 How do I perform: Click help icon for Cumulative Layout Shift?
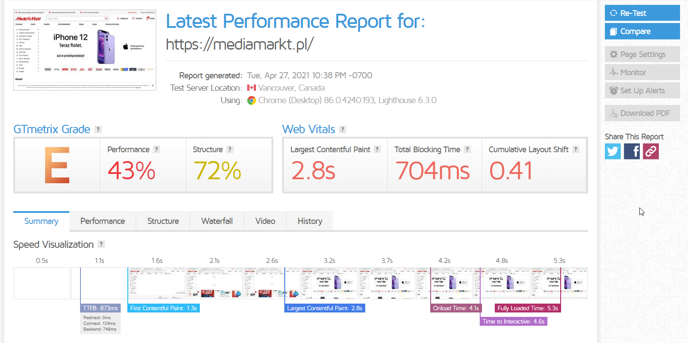(576, 150)
